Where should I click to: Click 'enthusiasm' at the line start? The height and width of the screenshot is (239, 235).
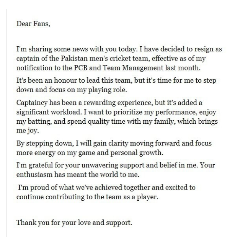34,175
